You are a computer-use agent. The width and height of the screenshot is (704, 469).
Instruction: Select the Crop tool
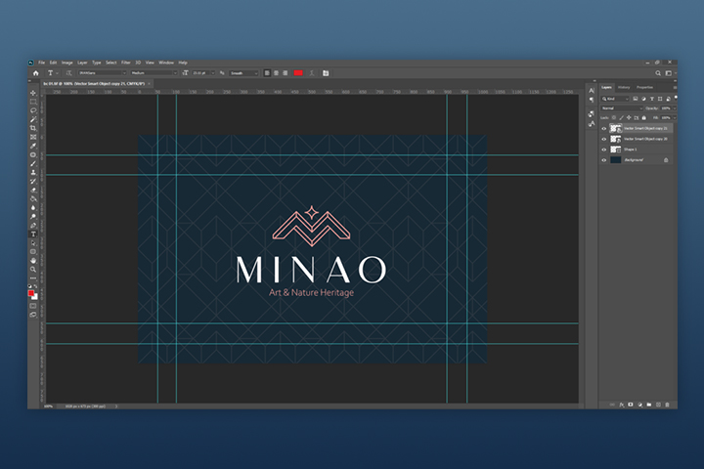(x=33, y=128)
